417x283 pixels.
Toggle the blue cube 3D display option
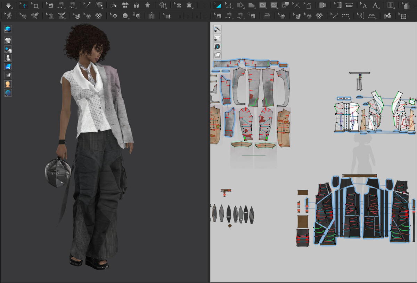[8, 29]
